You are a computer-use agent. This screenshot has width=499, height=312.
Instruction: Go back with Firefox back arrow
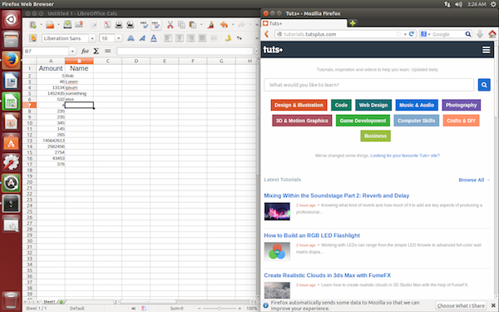tap(267, 34)
